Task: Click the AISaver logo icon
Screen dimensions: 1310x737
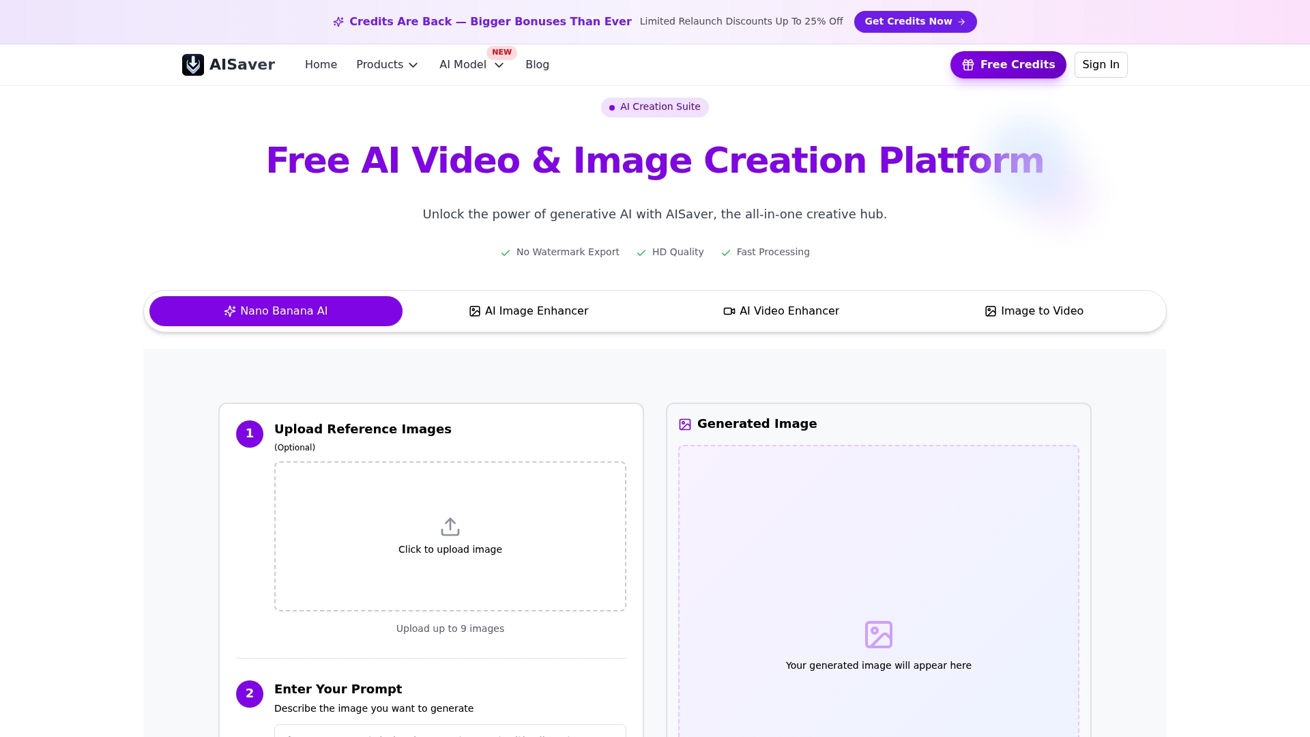Action: tap(193, 65)
